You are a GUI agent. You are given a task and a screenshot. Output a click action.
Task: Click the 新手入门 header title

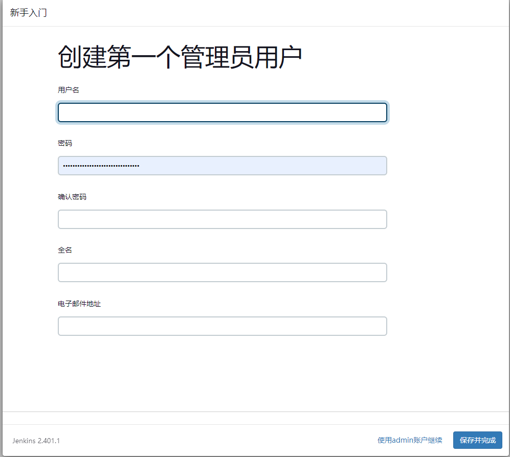(x=29, y=13)
